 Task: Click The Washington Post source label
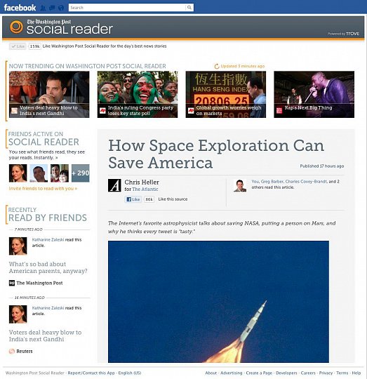[x=39, y=283]
